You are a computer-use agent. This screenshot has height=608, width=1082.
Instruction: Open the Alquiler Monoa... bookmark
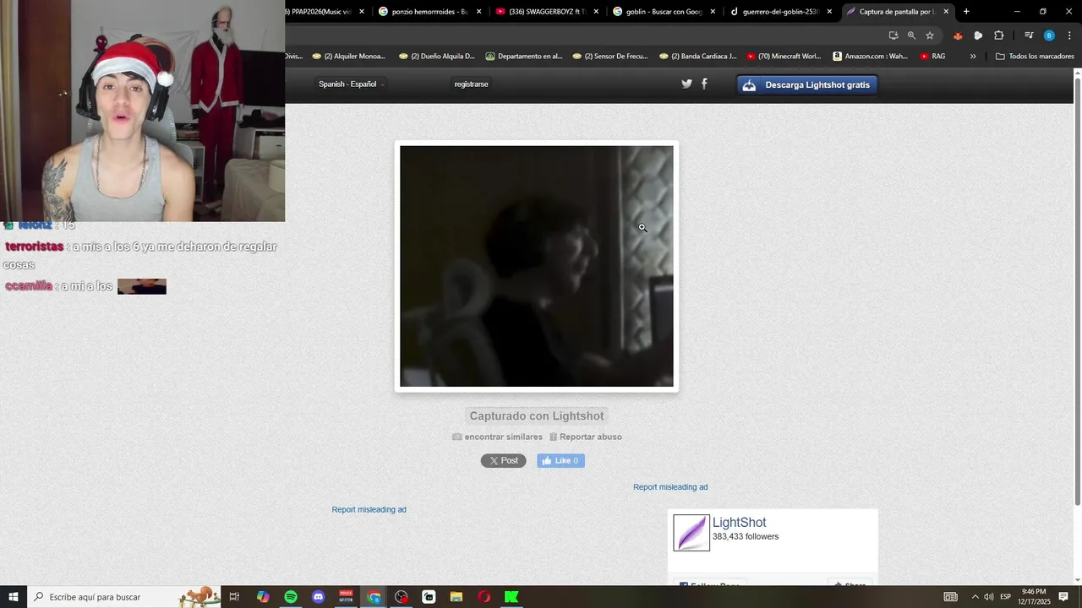349,57
